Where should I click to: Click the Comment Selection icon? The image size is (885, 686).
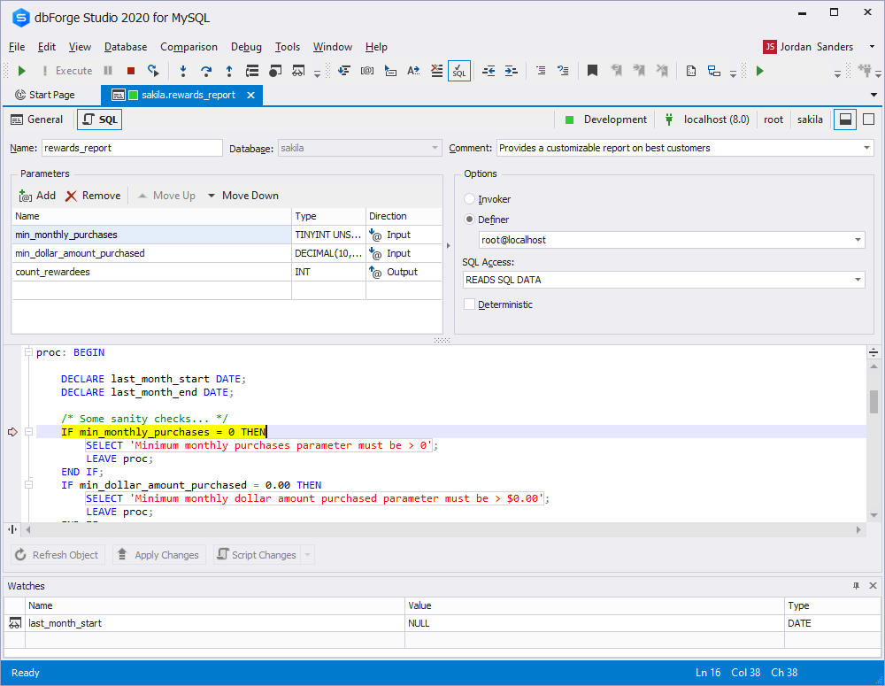click(541, 71)
